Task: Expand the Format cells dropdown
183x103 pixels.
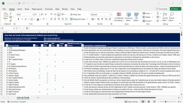Action: (x=147, y=21)
